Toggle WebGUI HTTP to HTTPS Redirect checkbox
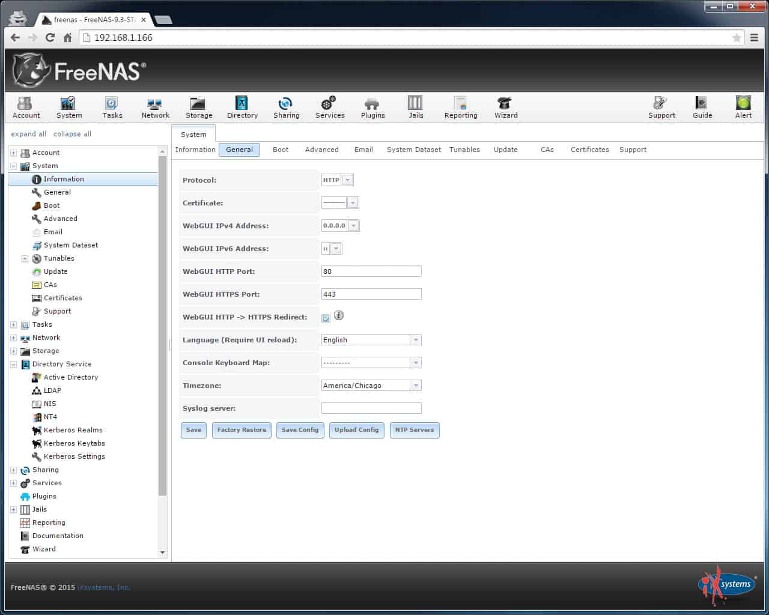Image resolution: width=769 pixels, height=615 pixels. tap(326, 318)
